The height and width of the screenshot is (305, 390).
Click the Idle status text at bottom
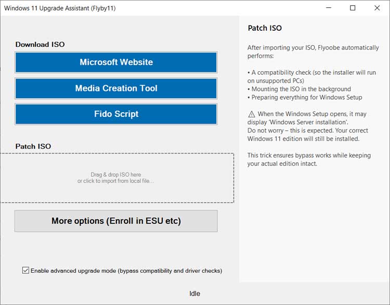point(194,294)
